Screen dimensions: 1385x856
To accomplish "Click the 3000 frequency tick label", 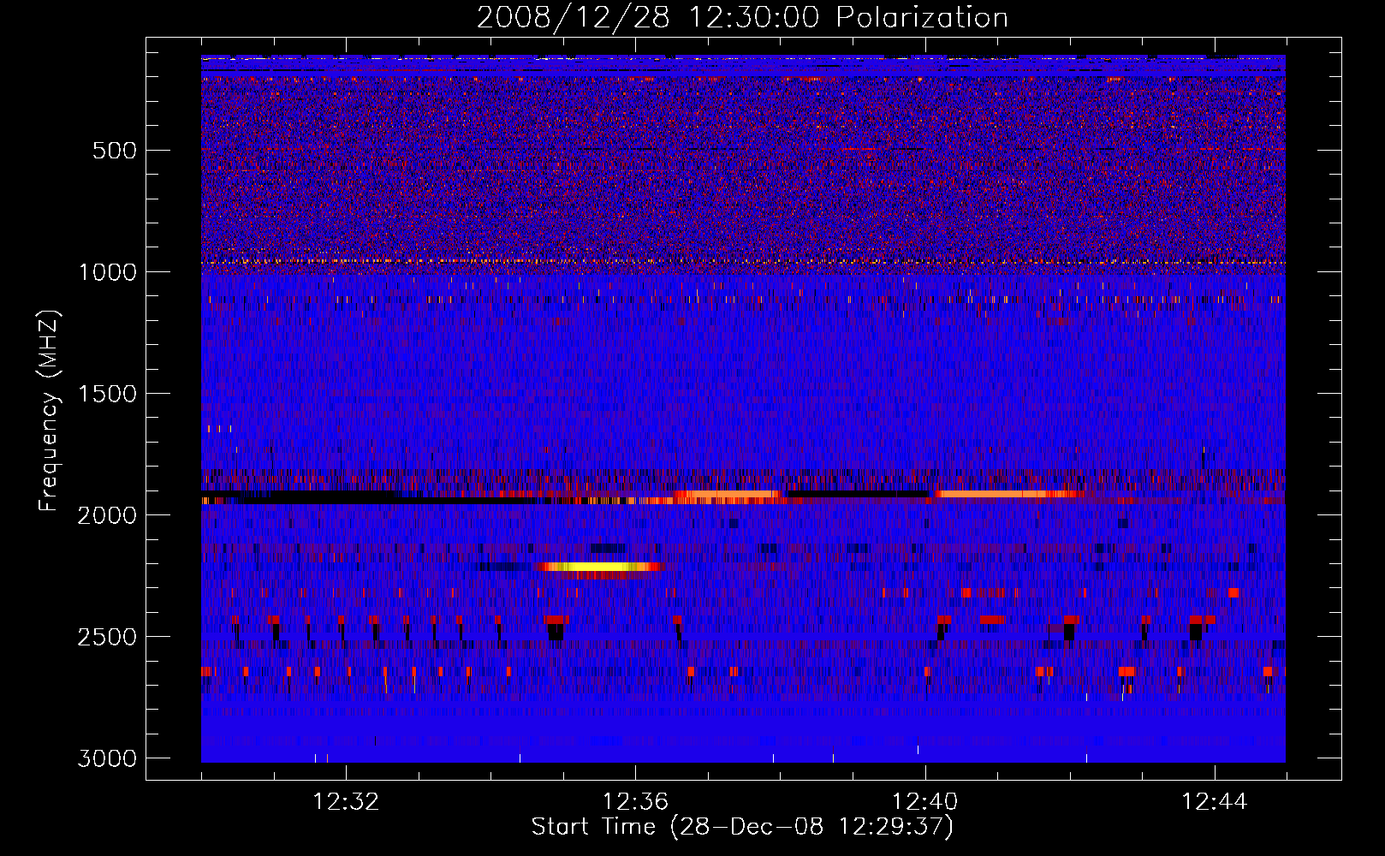I will tap(107, 758).
